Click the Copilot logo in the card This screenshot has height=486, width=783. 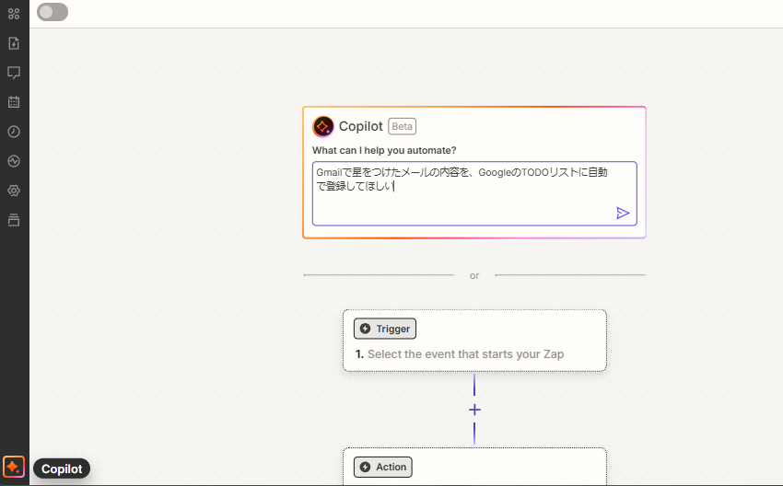coord(323,127)
